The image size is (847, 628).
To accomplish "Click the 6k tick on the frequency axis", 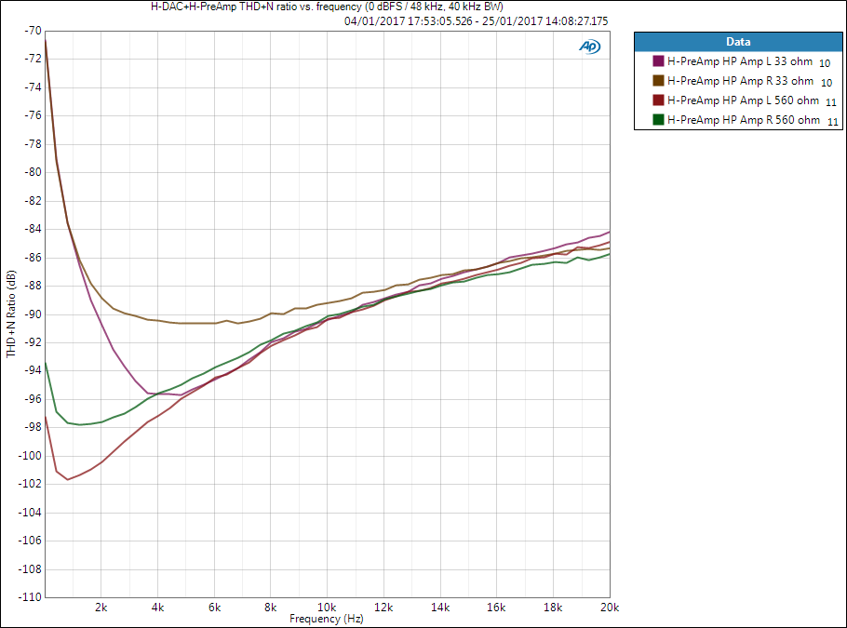I will pyautogui.click(x=214, y=607).
